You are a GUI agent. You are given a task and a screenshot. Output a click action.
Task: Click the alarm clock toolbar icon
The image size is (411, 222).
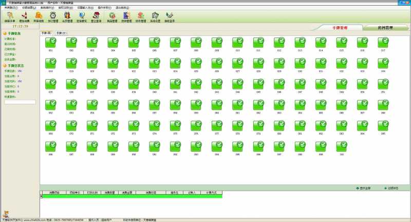[x=53, y=17]
